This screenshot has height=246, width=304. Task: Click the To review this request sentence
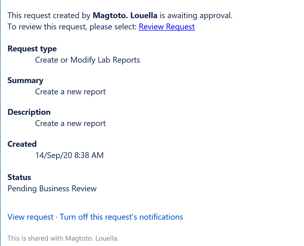[x=72, y=27]
